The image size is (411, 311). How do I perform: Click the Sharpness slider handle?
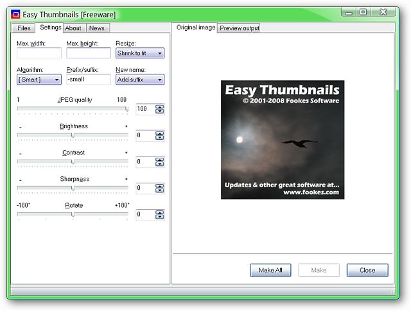[73, 189]
